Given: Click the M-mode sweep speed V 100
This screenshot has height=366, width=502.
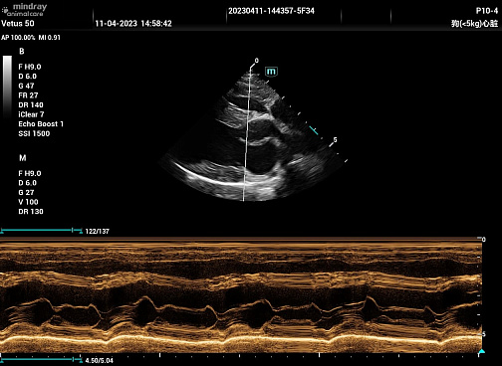Looking at the screenshot, I should pyautogui.click(x=28, y=202).
